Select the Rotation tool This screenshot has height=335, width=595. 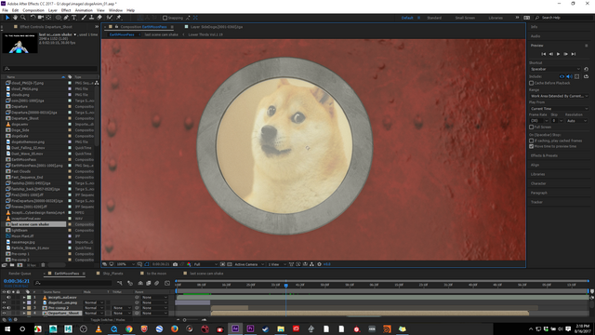33,18
